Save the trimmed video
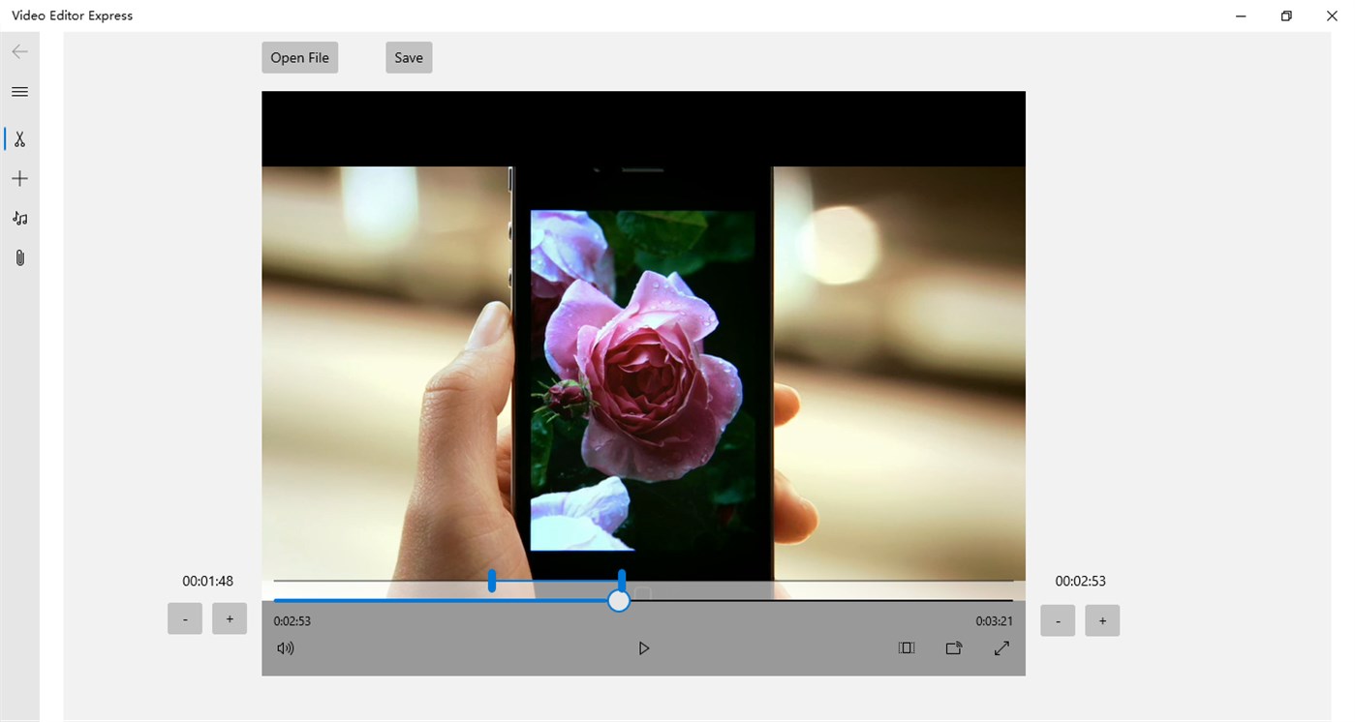Viewport: 1355px width, 722px height. [408, 57]
